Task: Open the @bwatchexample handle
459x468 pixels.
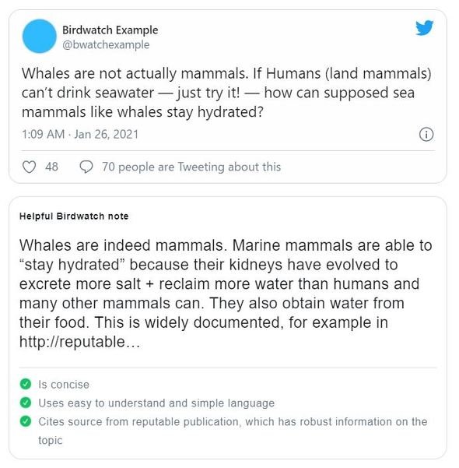Action: [106, 44]
